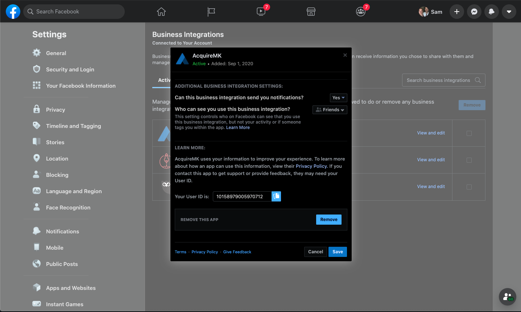Screen dimensions: 521x312
Task: Open Public Posts settings
Action: pyautogui.click(x=62, y=264)
